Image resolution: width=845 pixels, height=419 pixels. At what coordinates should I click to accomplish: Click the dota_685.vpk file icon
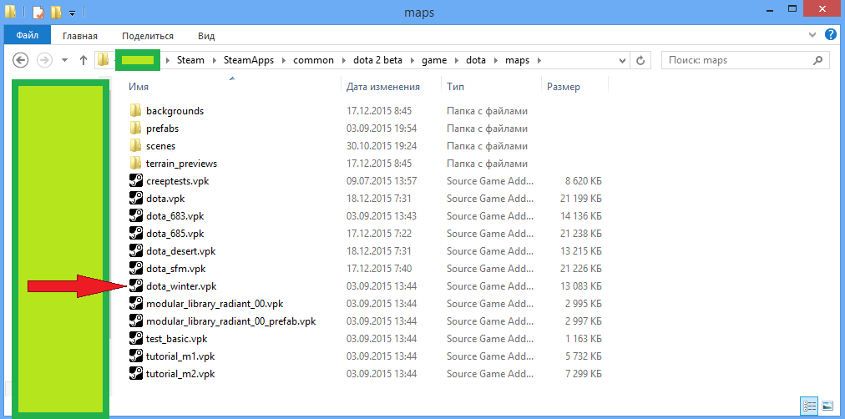[135, 233]
